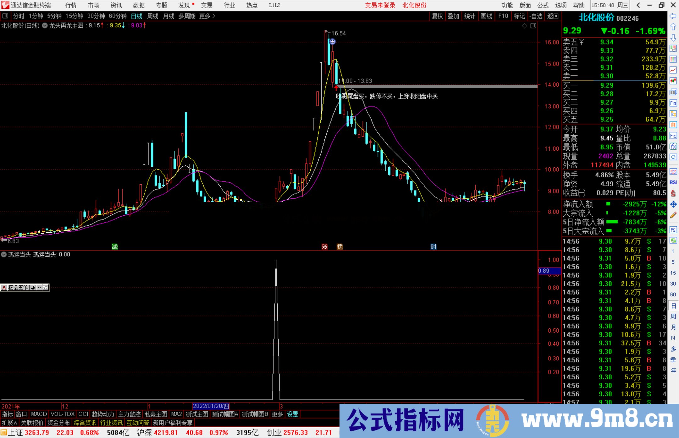Switch sidebar period to 1 minute
The width and height of the screenshot is (679, 438).
673,251
